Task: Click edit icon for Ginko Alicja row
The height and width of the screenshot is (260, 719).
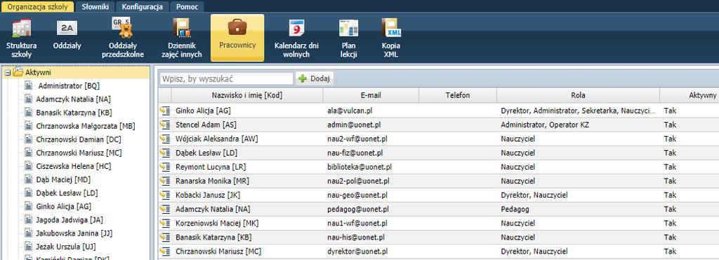Action: (164, 111)
